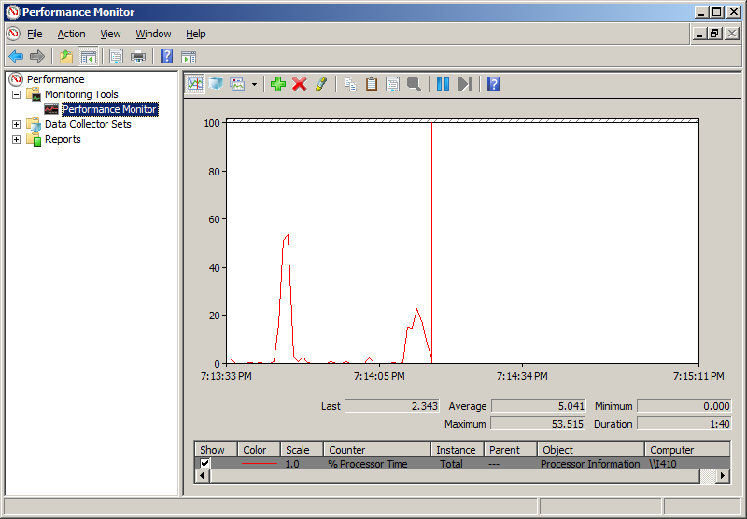Click the Forward arrow in the main toolbar
The width and height of the screenshot is (747, 519).
tap(37, 57)
